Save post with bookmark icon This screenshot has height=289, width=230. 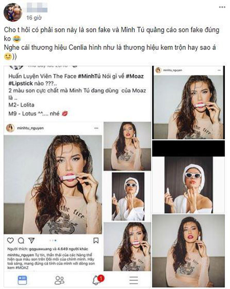pyautogui.click(x=96, y=241)
